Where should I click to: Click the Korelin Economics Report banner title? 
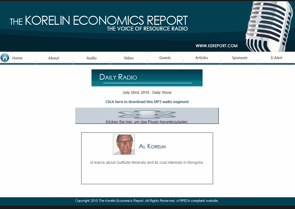99,20
